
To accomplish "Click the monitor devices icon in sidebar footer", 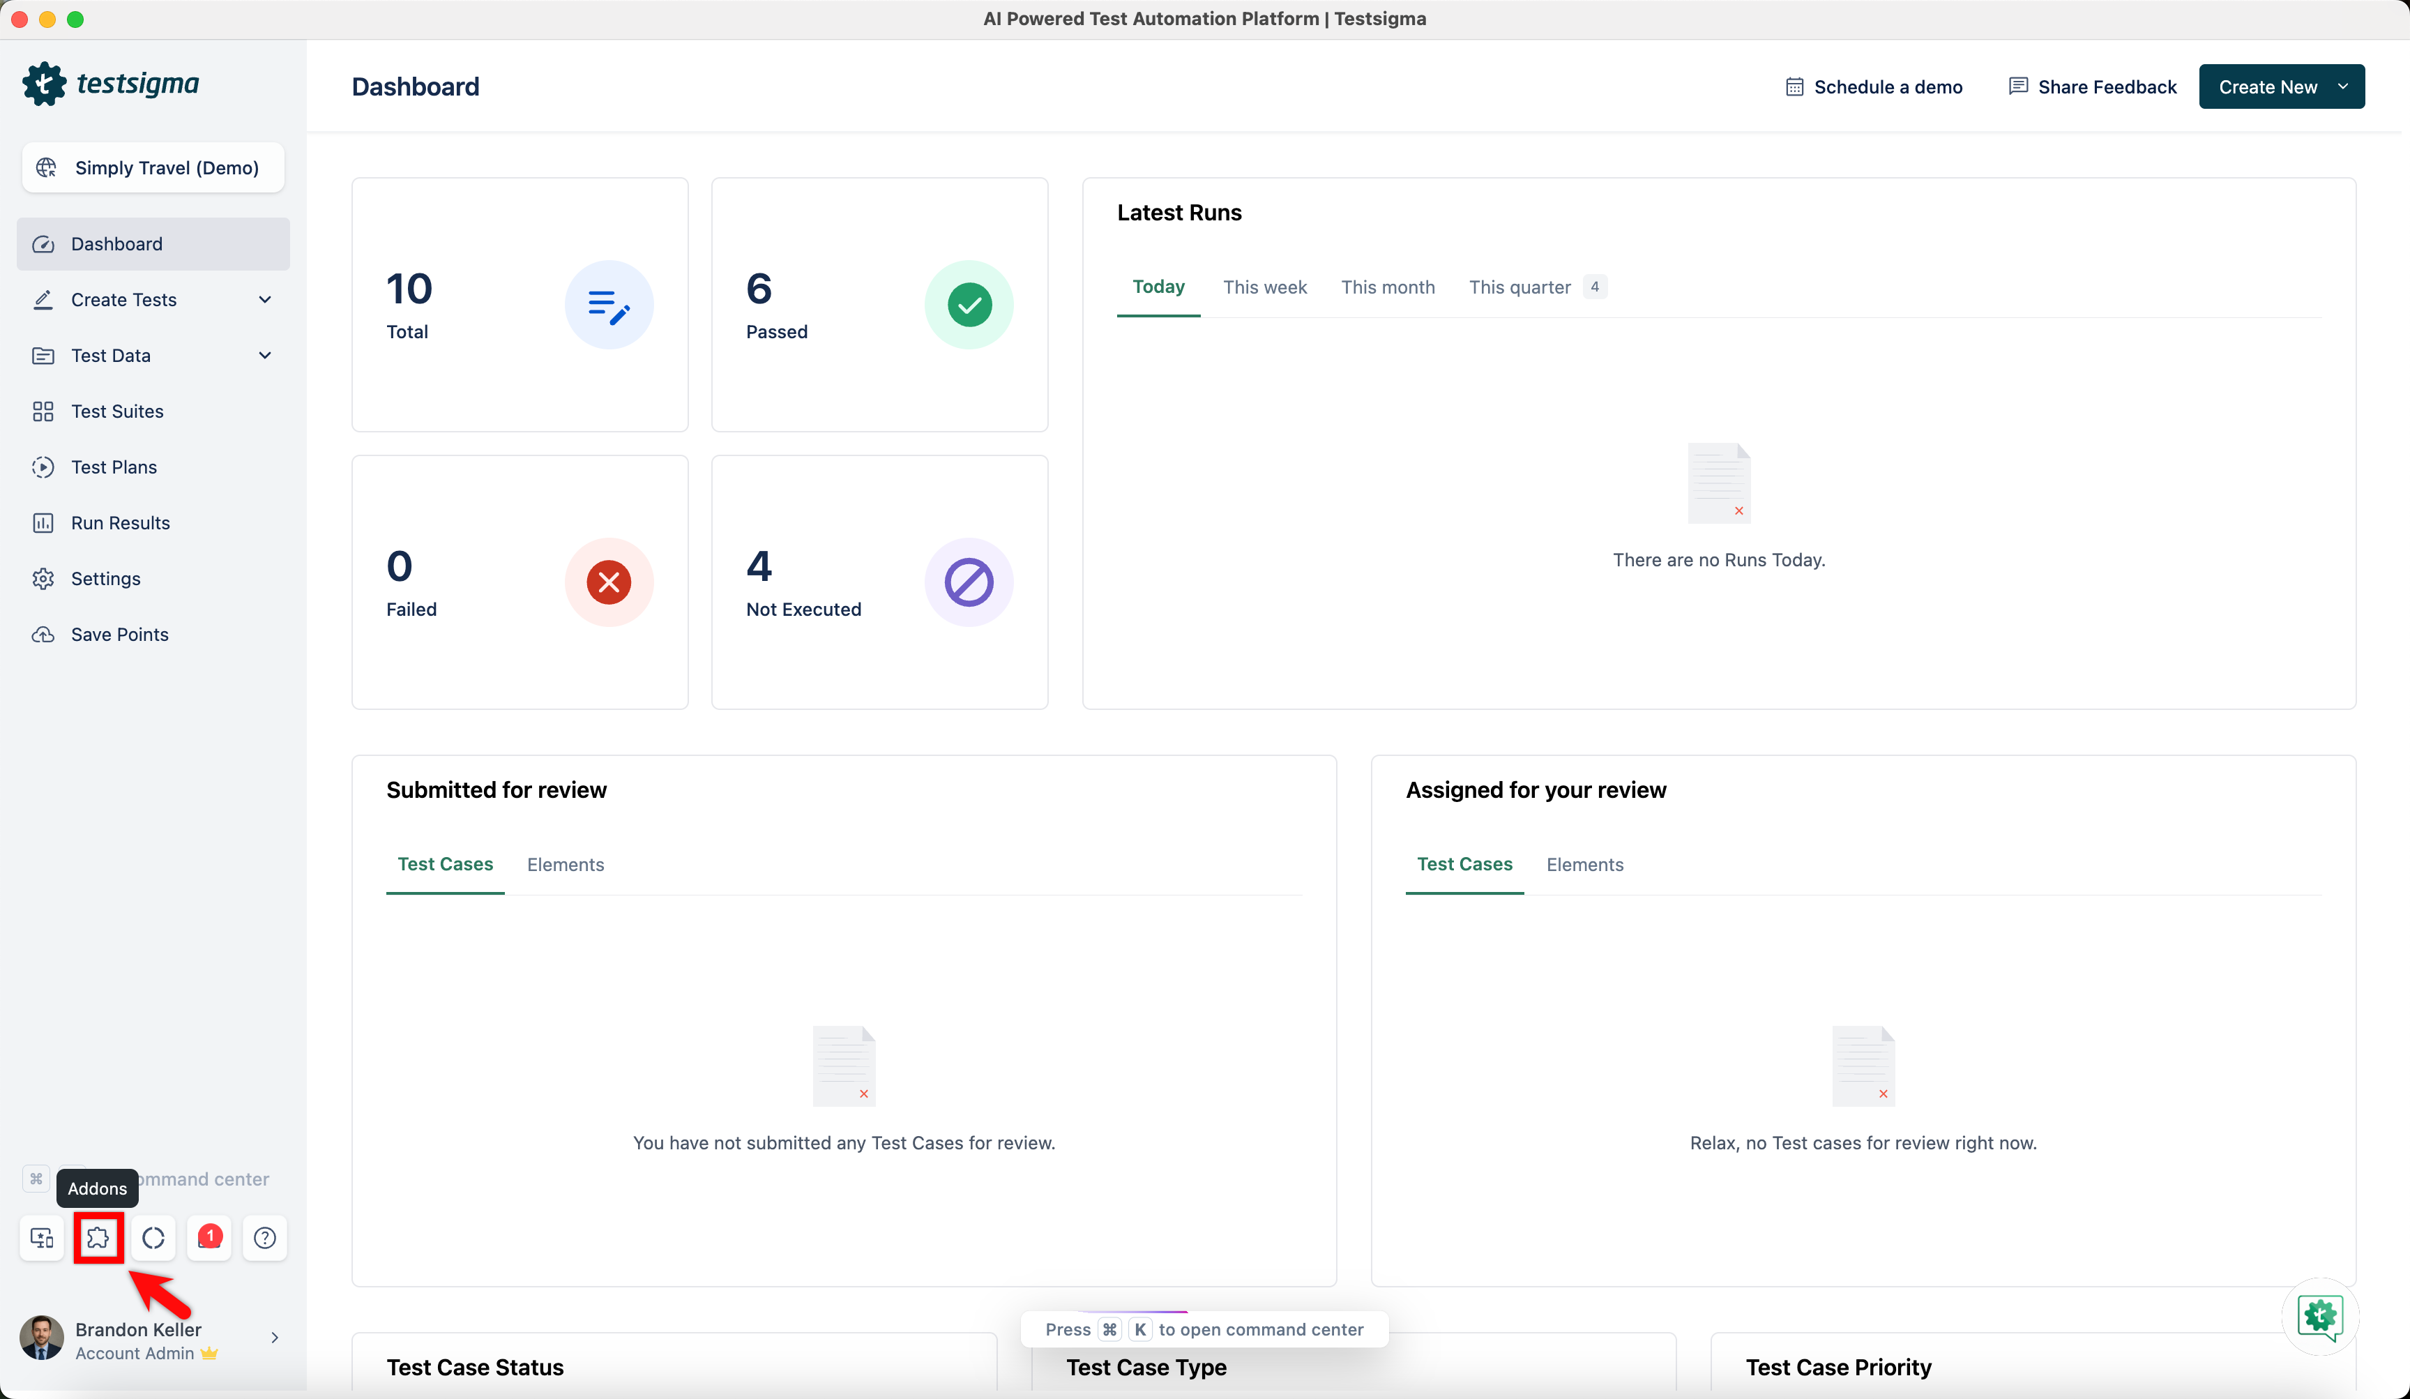I will tap(42, 1237).
